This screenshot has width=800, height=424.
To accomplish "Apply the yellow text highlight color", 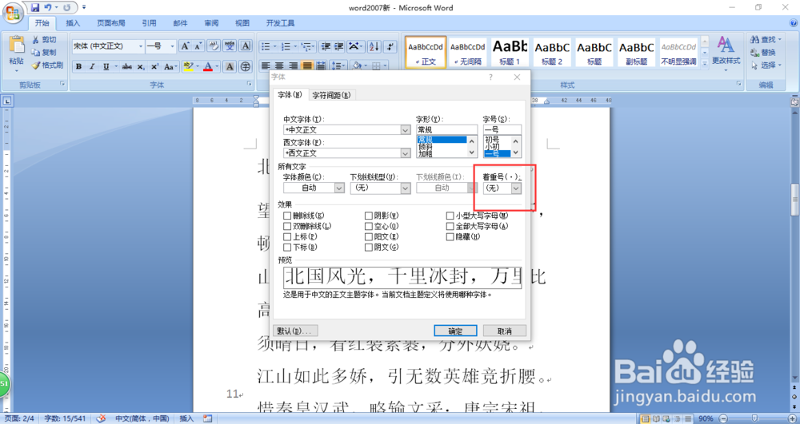I will click(188, 67).
